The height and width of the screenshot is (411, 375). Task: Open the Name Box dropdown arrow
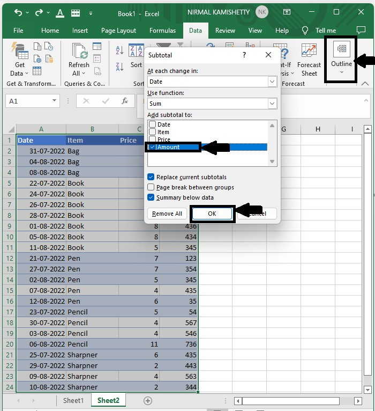(x=54, y=101)
